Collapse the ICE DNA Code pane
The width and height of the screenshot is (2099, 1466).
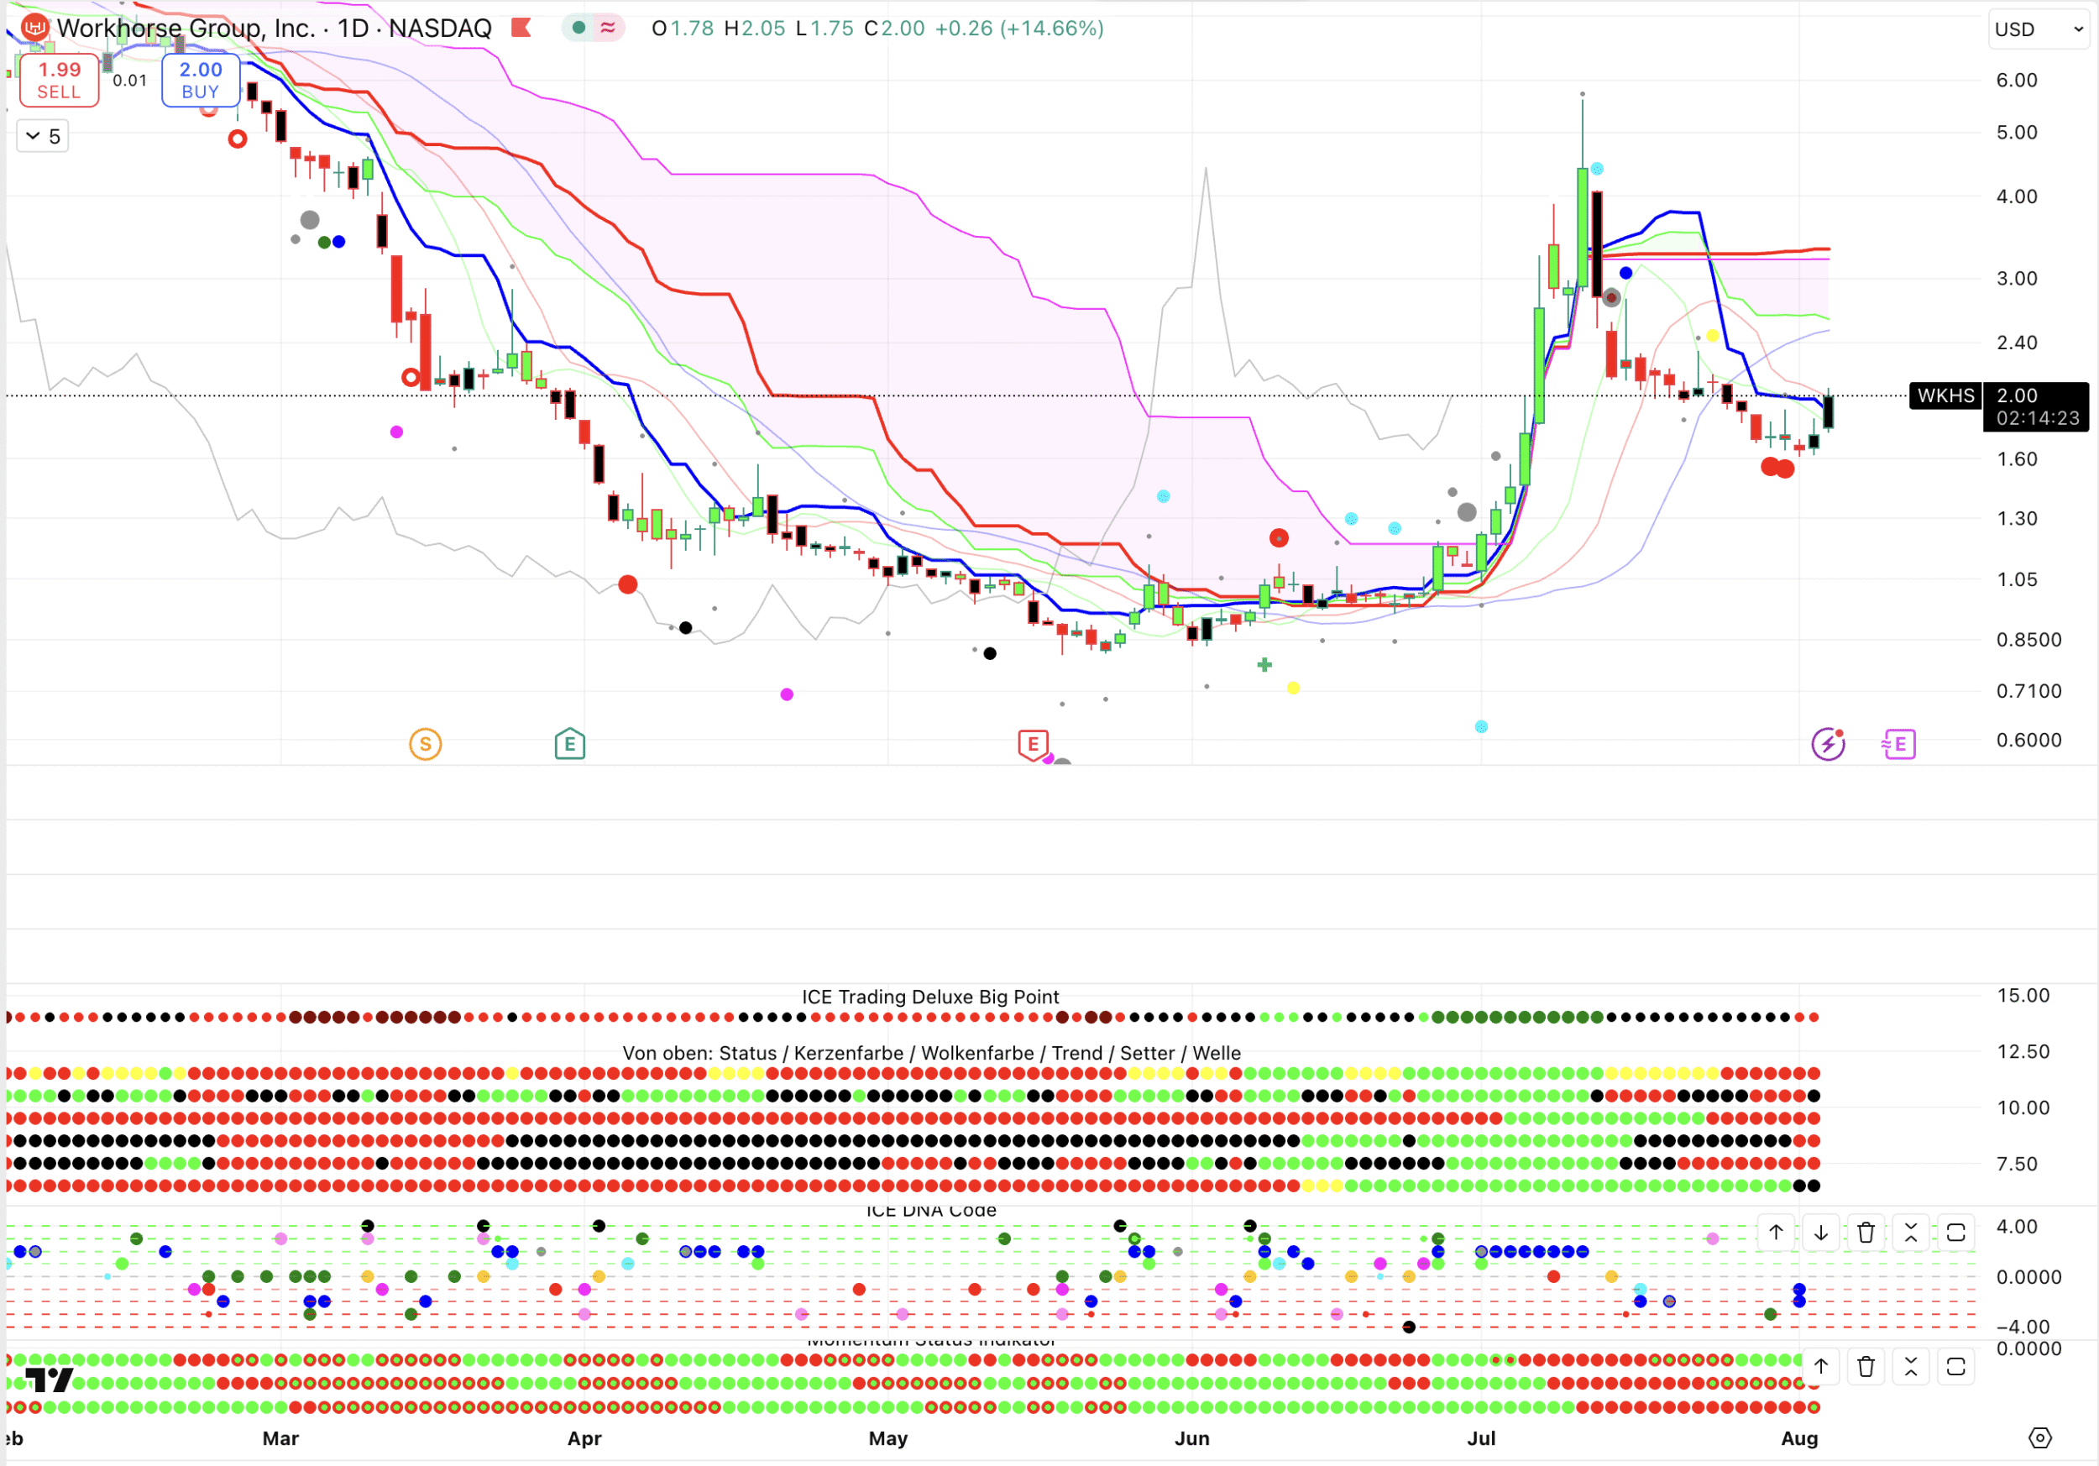[1911, 1232]
